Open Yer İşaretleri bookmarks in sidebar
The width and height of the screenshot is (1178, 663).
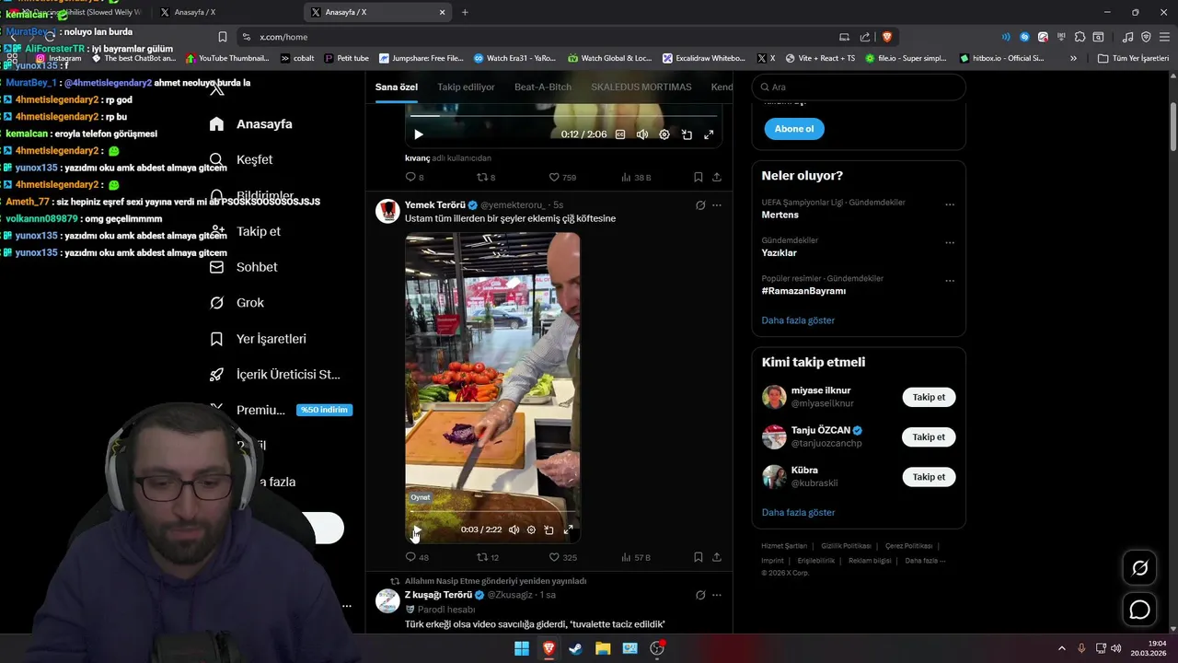258,339
